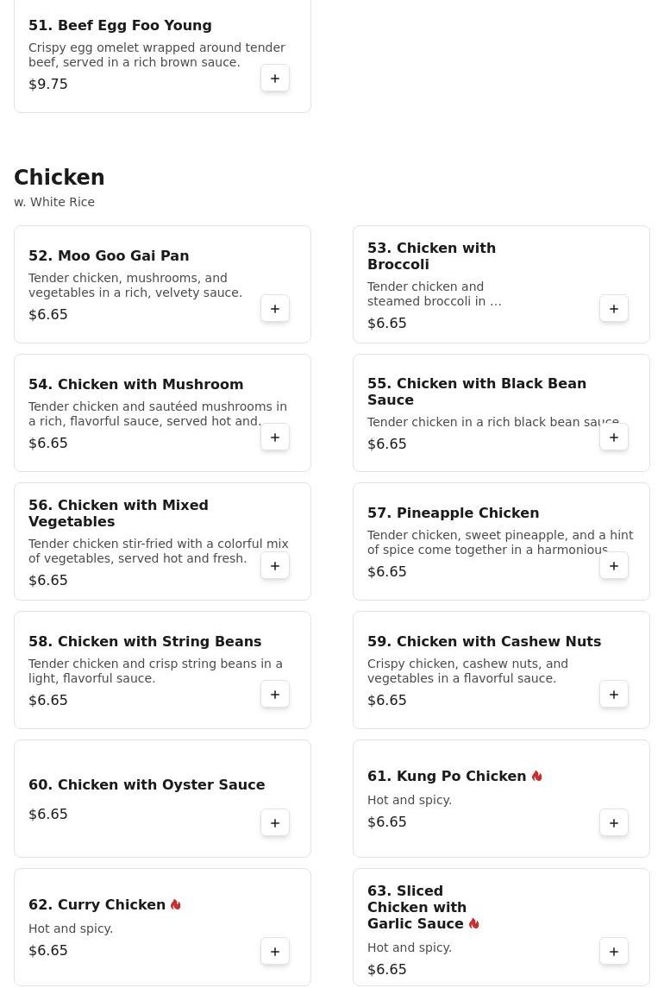The image size is (664, 988).
Task: Add Chicken with Mixed Vegetables plus icon
Action: 275,566
